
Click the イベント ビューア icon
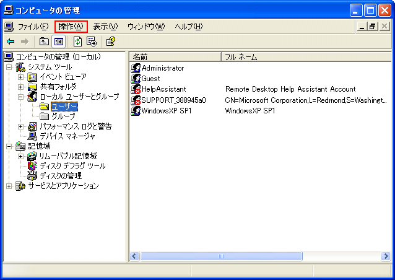(32, 77)
